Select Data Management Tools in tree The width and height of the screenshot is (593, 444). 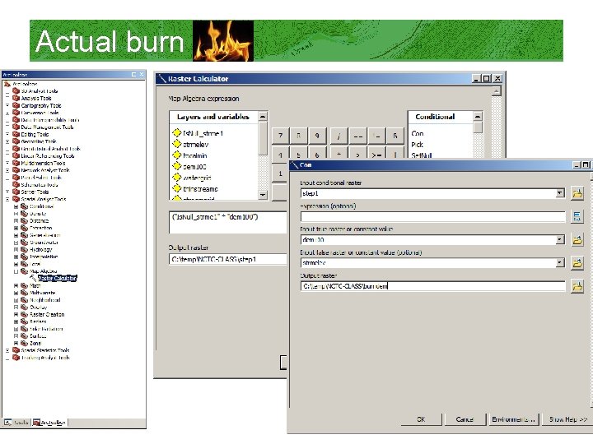47,127
